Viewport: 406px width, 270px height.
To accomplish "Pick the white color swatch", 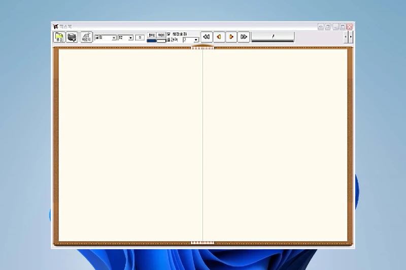I will tap(161, 41).
